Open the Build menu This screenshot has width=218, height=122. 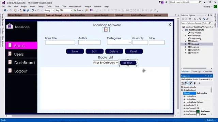click(32, 6)
